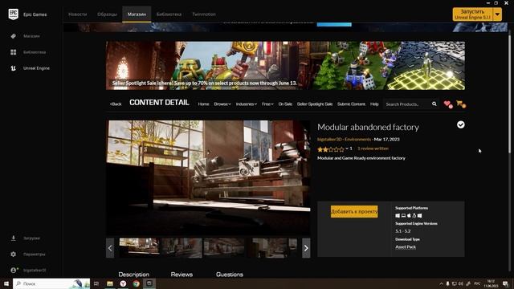The height and width of the screenshot is (289, 514).
Task: Select the Магазин top tab
Action: (x=137, y=14)
